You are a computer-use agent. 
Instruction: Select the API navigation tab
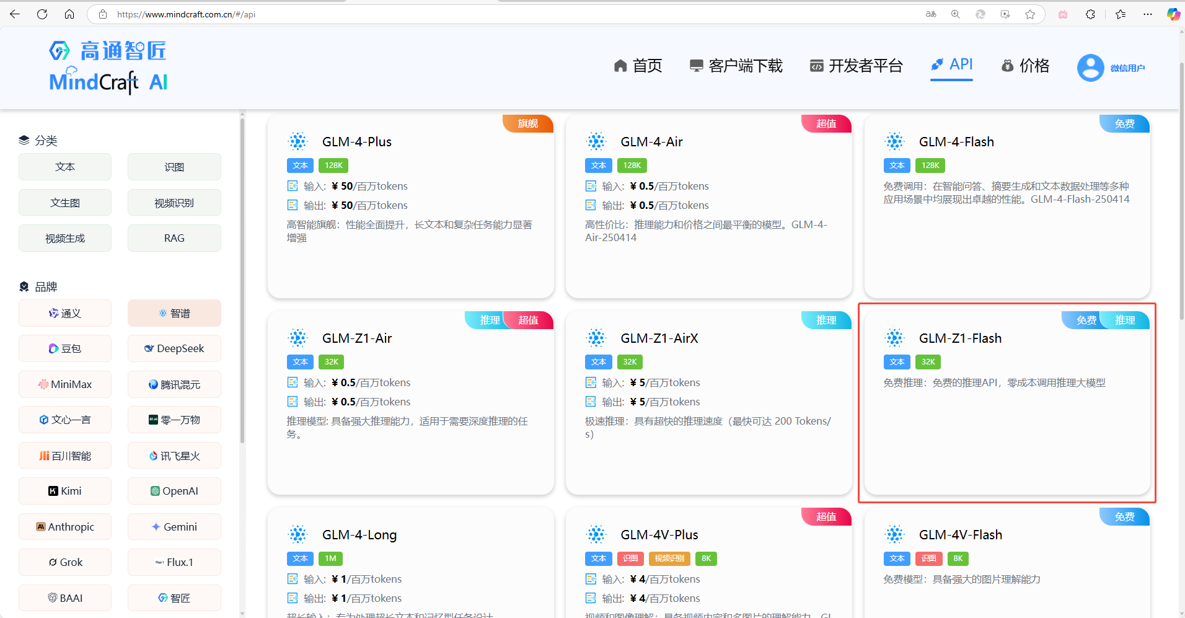(952, 64)
